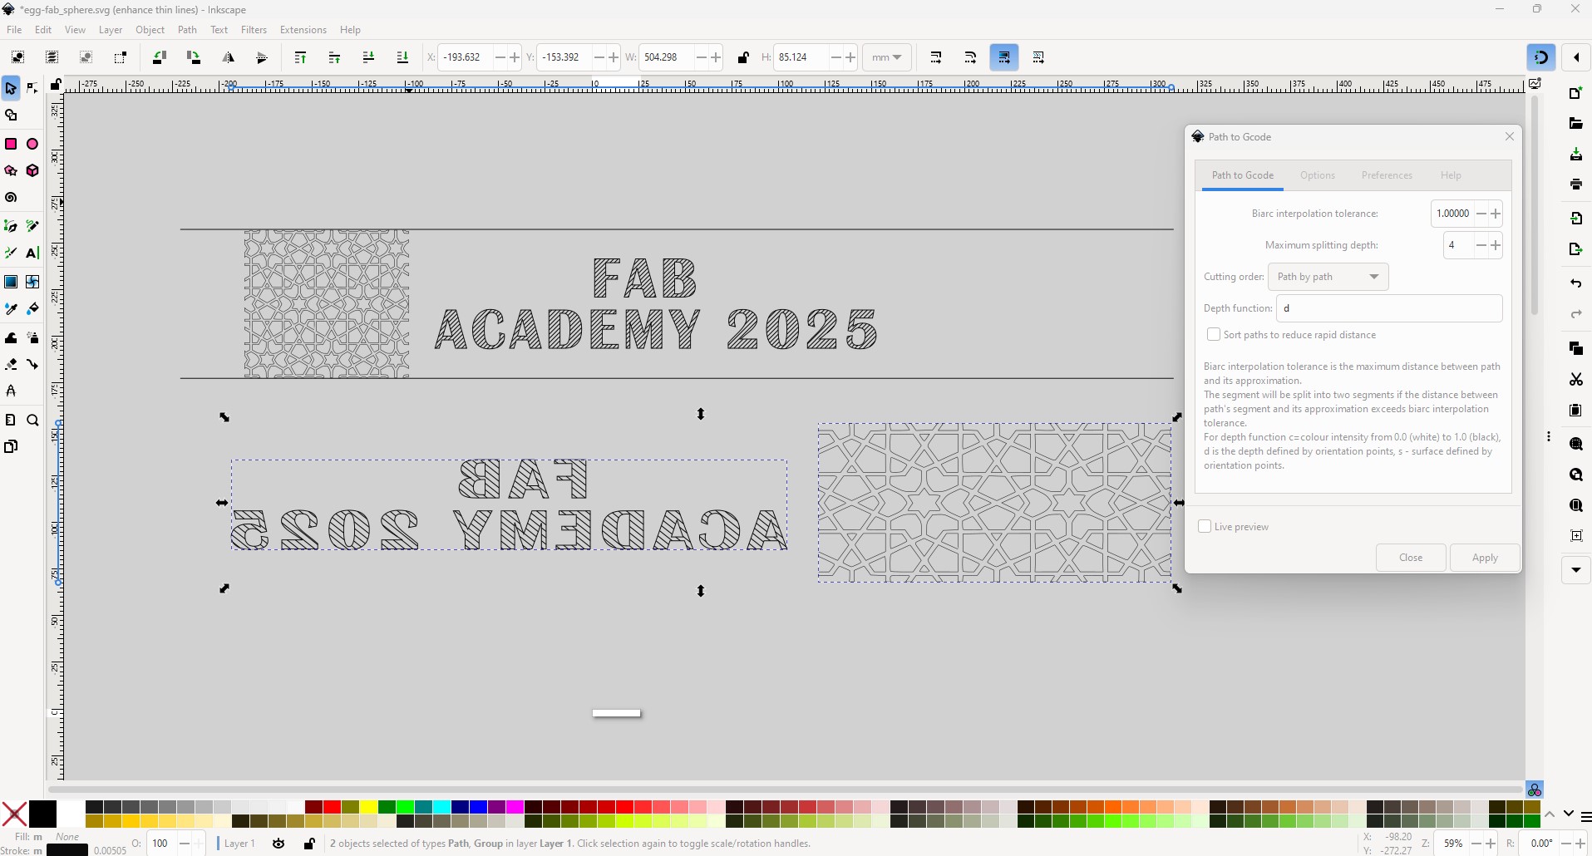The image size is (1592, 856).
Task: Cut selection with scissors icon
Action: [1575, 379]
